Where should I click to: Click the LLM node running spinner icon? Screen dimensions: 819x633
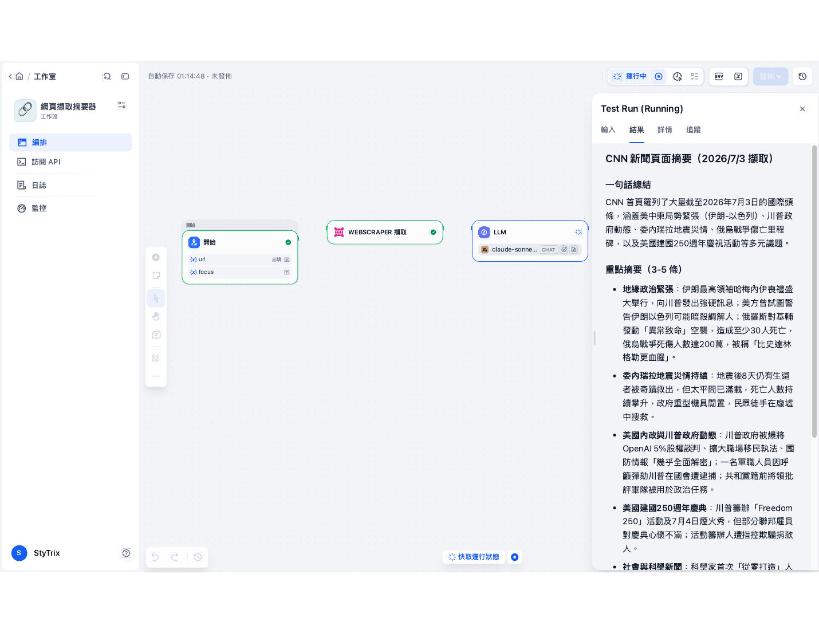pos(578,232)
